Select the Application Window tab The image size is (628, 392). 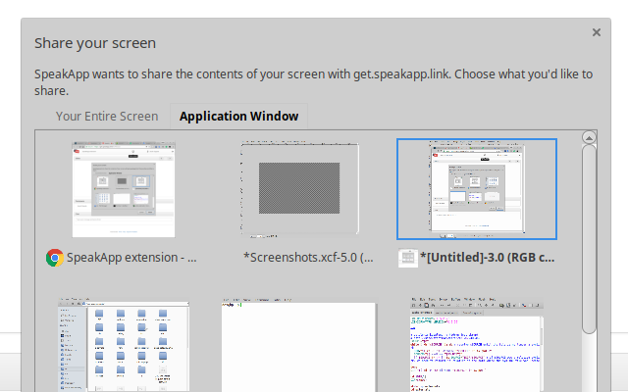click(238, 116)
